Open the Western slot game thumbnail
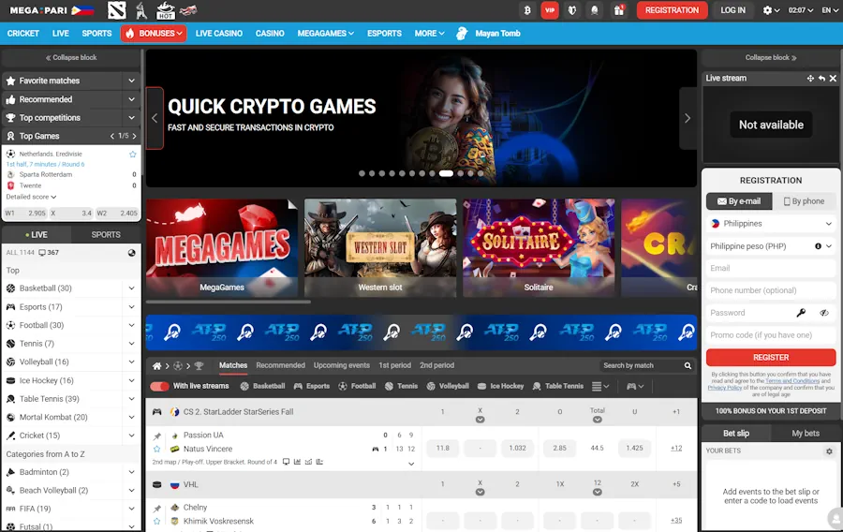The image size is (843, 532). (380, 247)
